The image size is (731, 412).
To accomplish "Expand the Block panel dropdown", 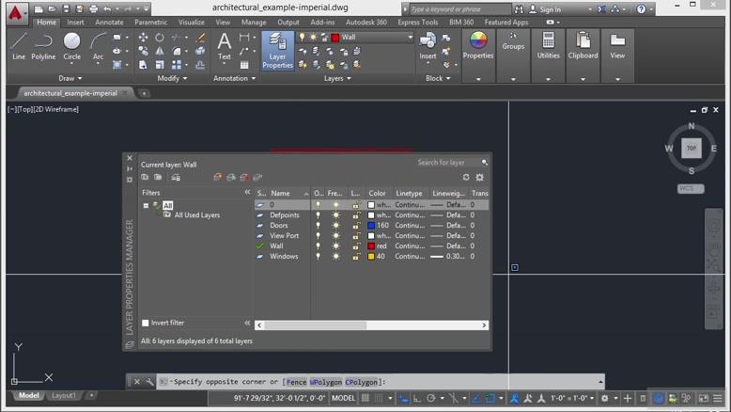I will point(438,78).
